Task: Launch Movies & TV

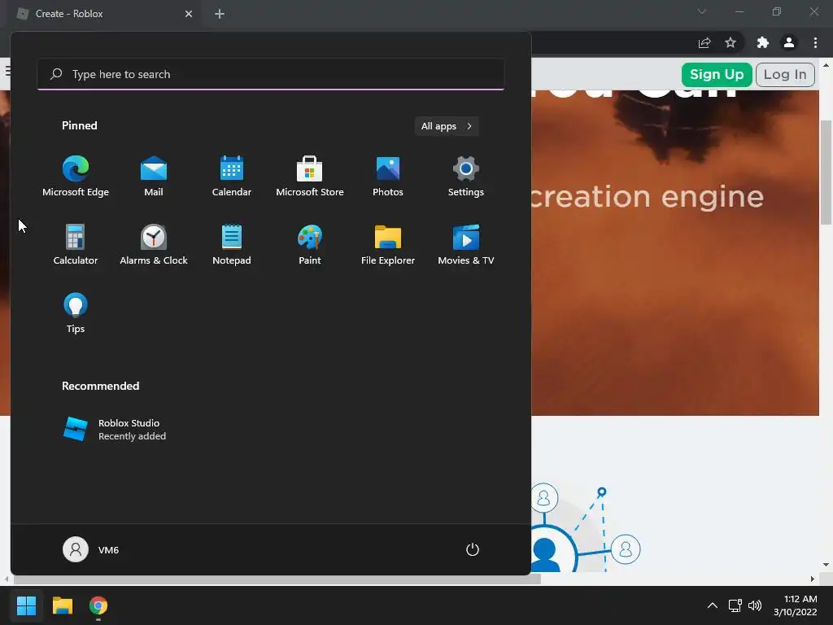Action: (x=466, y=245)
